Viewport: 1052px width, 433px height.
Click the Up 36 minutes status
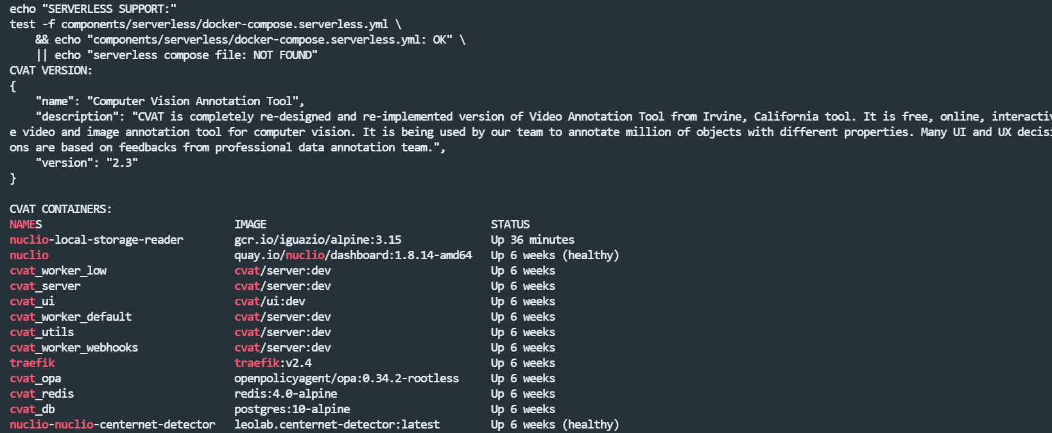[x=533, y=240]
